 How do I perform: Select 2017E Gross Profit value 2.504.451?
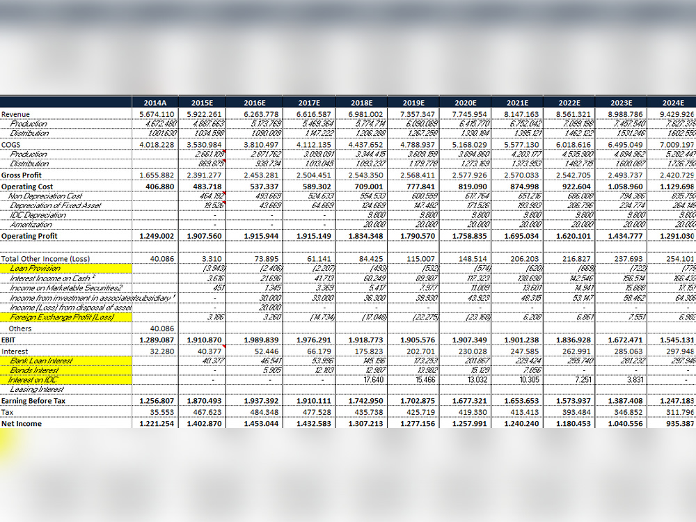tap(314, 175)
